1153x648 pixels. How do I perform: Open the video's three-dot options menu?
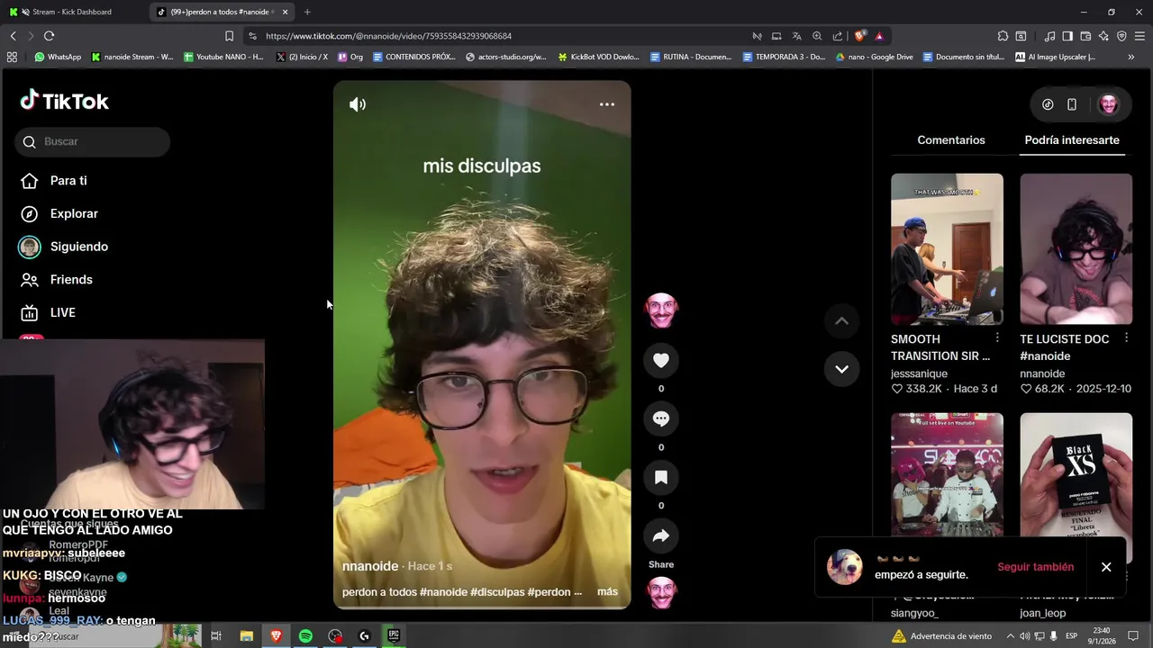[607, 104]
